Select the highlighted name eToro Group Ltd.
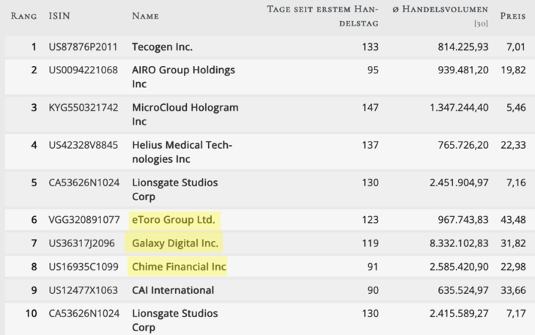This screenshot has width=535, height=335. [x=174, y=220]
